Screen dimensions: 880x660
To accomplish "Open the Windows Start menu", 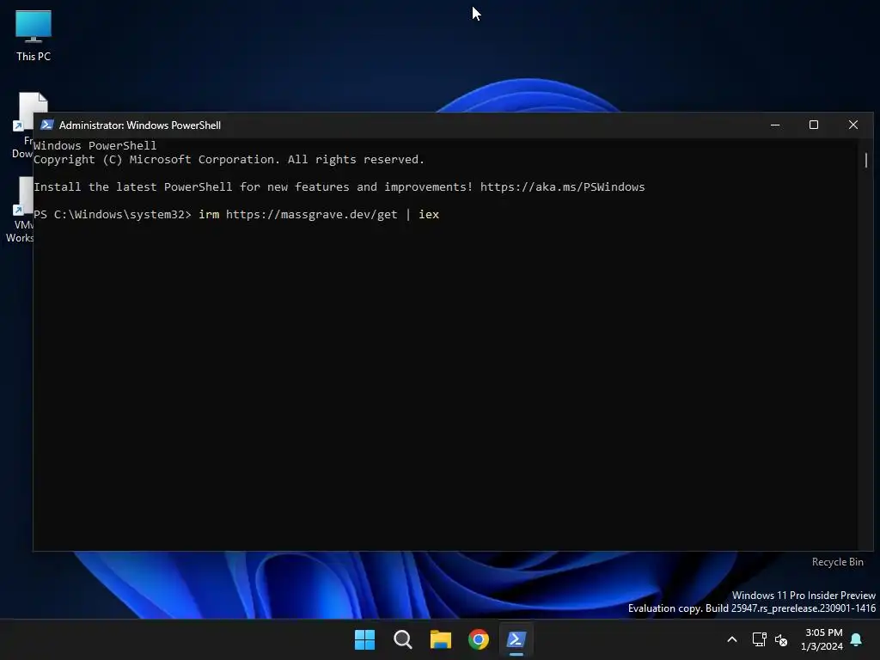I will (364, 639).
